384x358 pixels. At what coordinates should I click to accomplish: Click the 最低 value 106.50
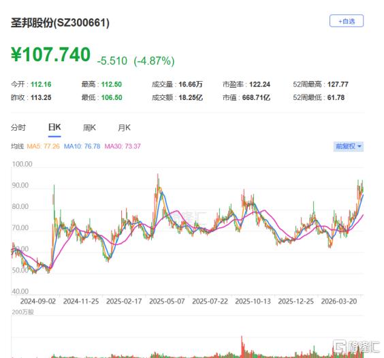coord(112,98)
